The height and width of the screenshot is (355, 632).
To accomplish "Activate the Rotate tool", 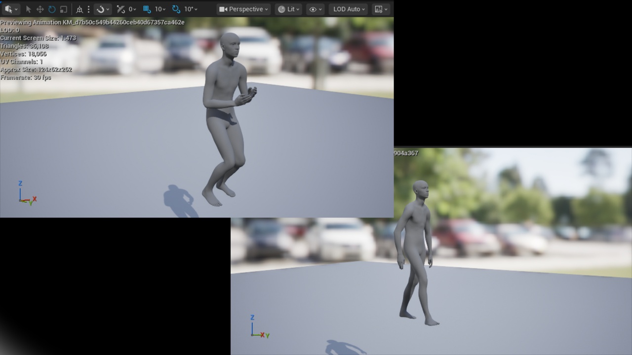I will click(52, 9).
